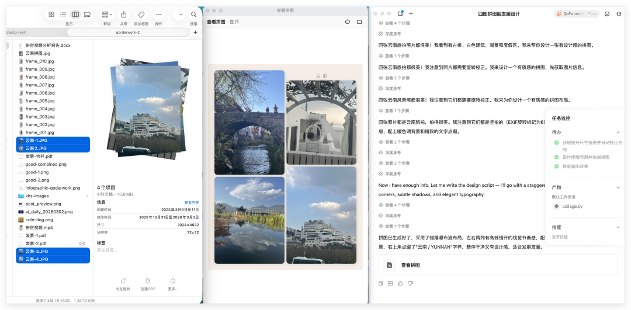The height and width of the screenshot is (310, 631).
Task: Click the add tags icon in Finder
Action: (x=141, y=15)
